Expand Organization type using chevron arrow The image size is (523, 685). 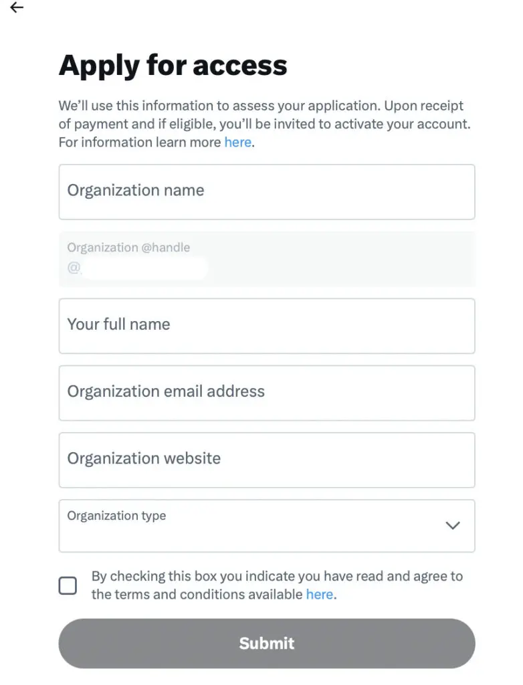tap(453, 526)
